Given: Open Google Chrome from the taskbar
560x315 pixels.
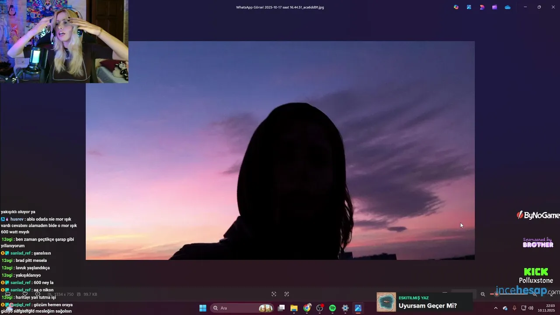Looking at the screenshot, I should [307, 308].
